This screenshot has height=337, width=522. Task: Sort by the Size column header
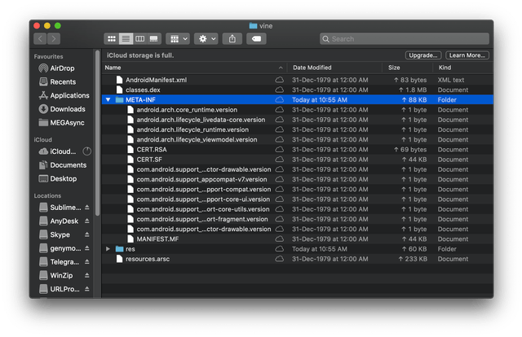tap(408, 68)
